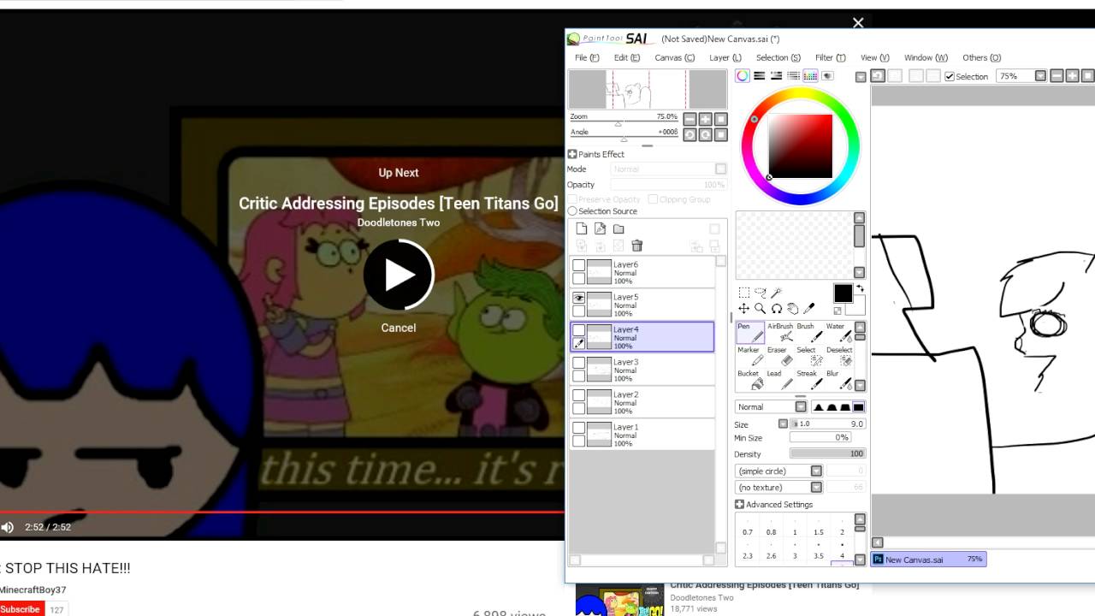Activate the Zoom magnifier tool
The height and width of the screenshot is (616, 1095).
click(760, 308)
